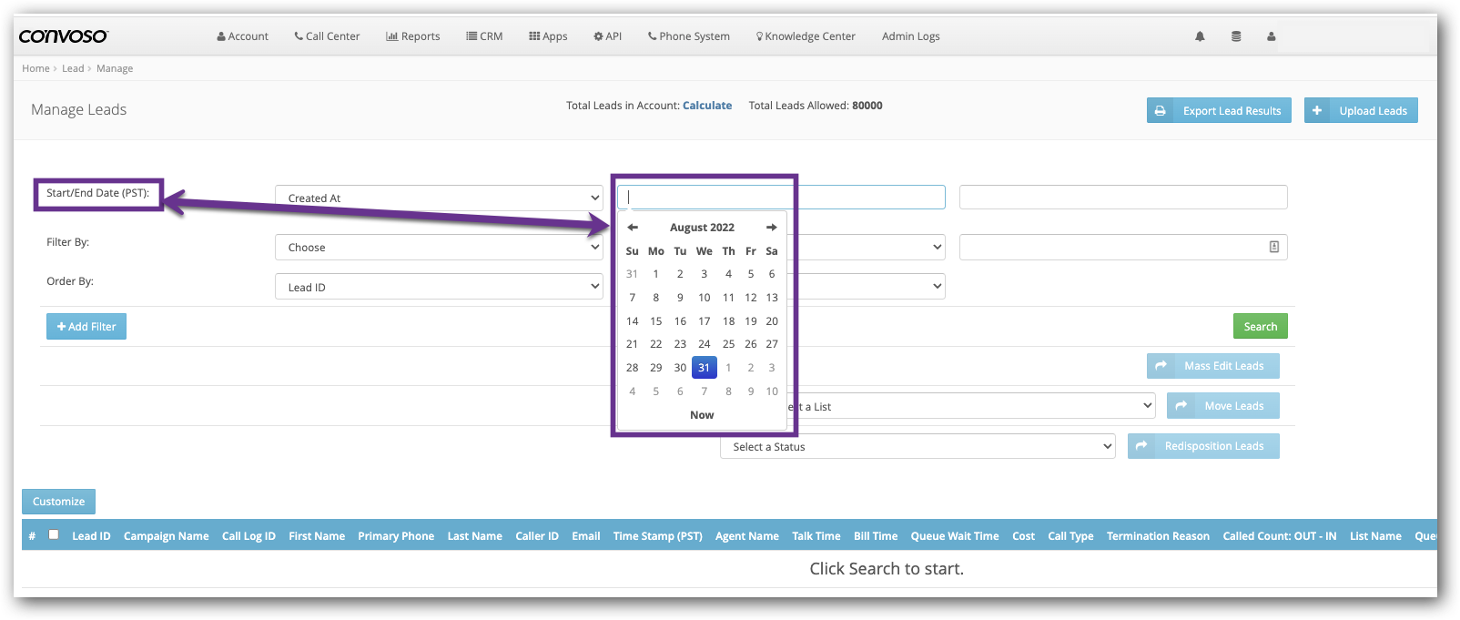Open the Filter By Choose dropdown

(x=439, y=248)
